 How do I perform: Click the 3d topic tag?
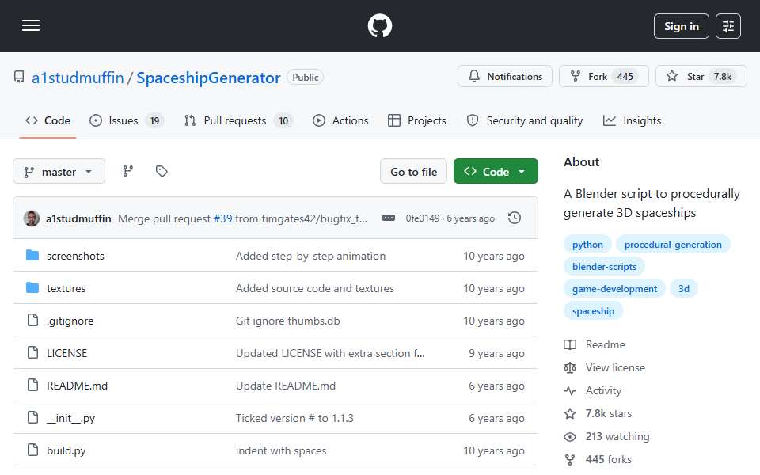pyautogui.click(x=684, y=289)
